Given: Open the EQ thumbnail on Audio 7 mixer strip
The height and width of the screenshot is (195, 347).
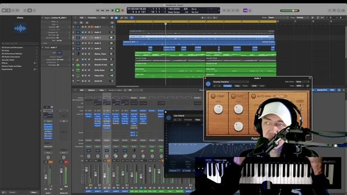Looking at the screenshot, I should click(106, 103).
